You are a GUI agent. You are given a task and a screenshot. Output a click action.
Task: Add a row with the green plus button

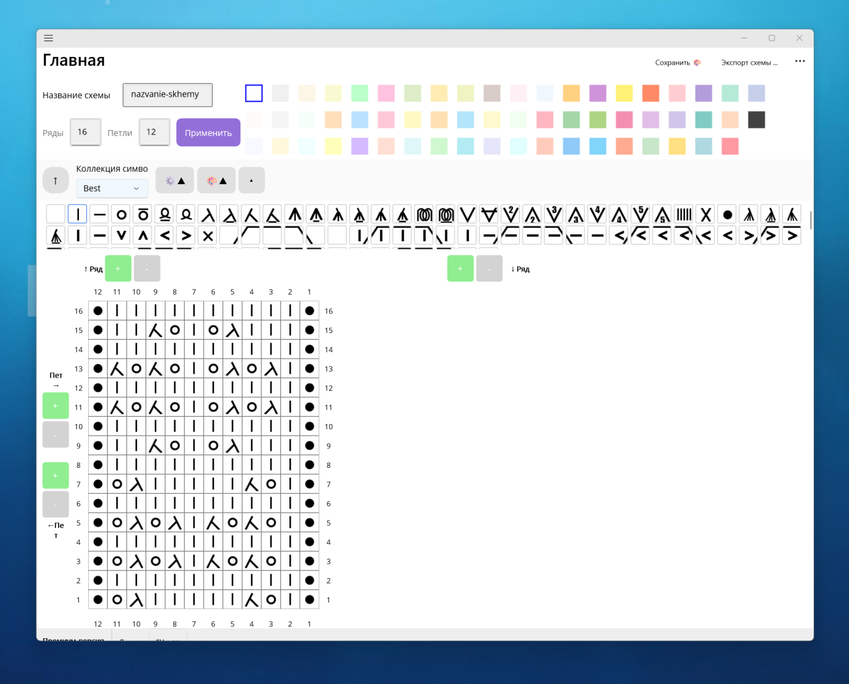coord(118,268)
